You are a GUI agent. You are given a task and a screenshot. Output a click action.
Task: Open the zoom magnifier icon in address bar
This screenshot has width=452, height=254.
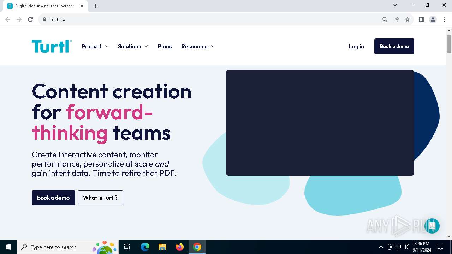tap(385, 19)
